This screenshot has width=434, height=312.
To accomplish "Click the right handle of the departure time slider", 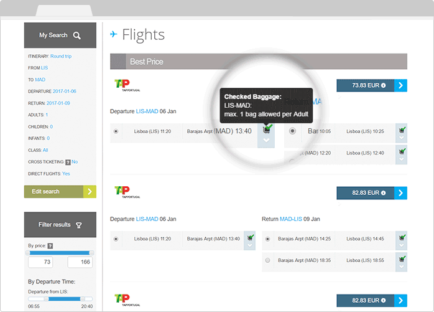I will pyautogui.click(x=83, y=299).
